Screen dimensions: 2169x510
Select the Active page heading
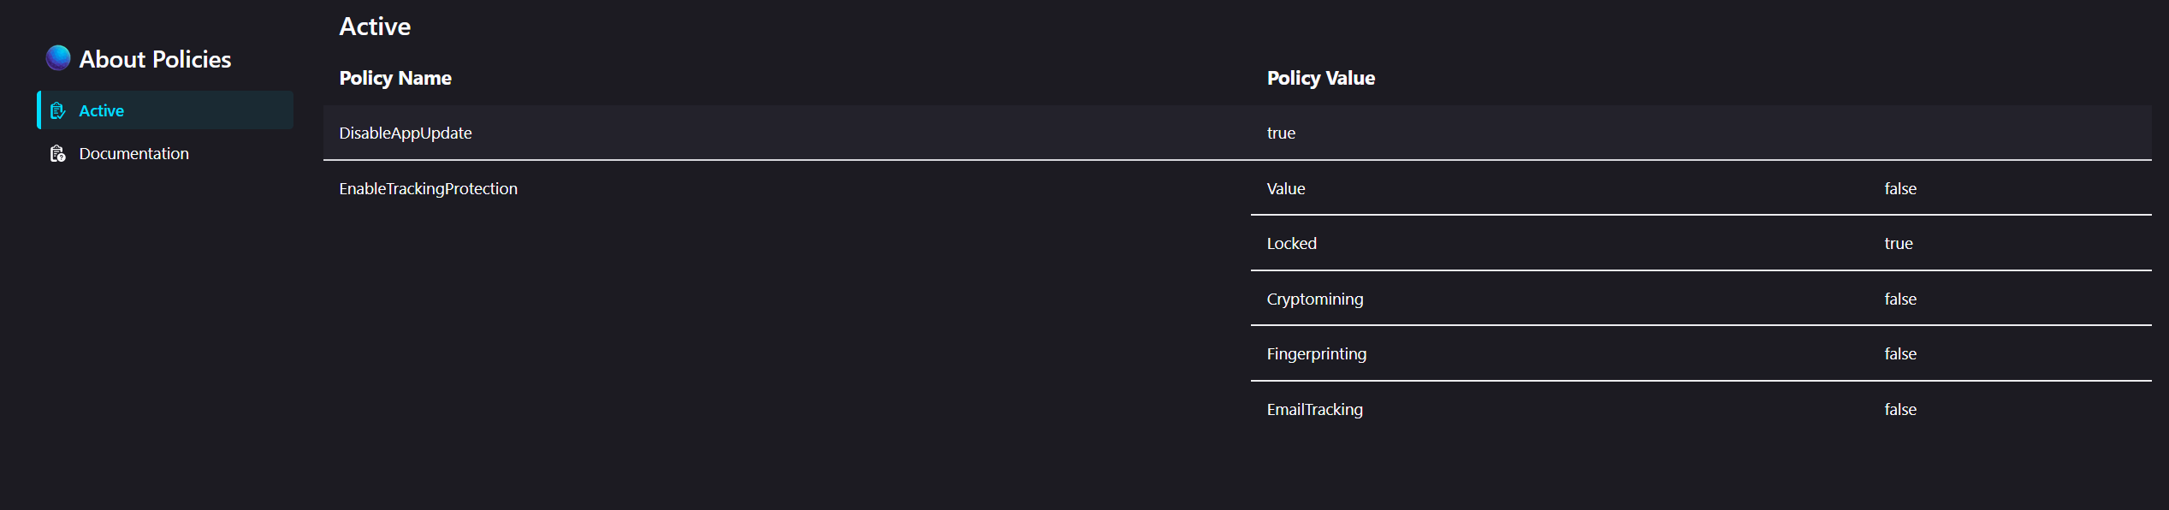[x=375, y=27]
